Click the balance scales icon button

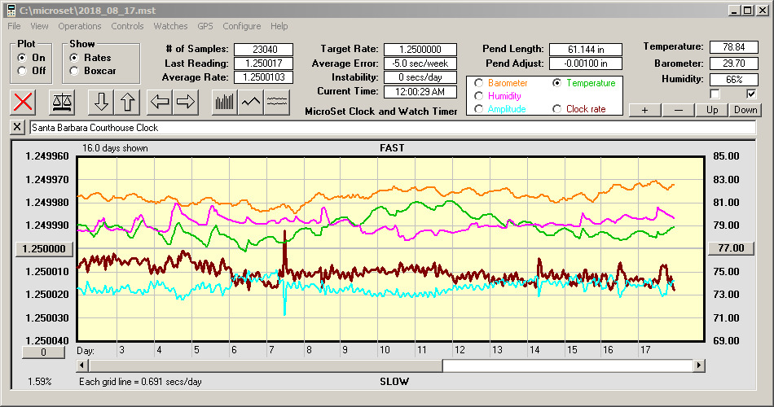(62, 102)
